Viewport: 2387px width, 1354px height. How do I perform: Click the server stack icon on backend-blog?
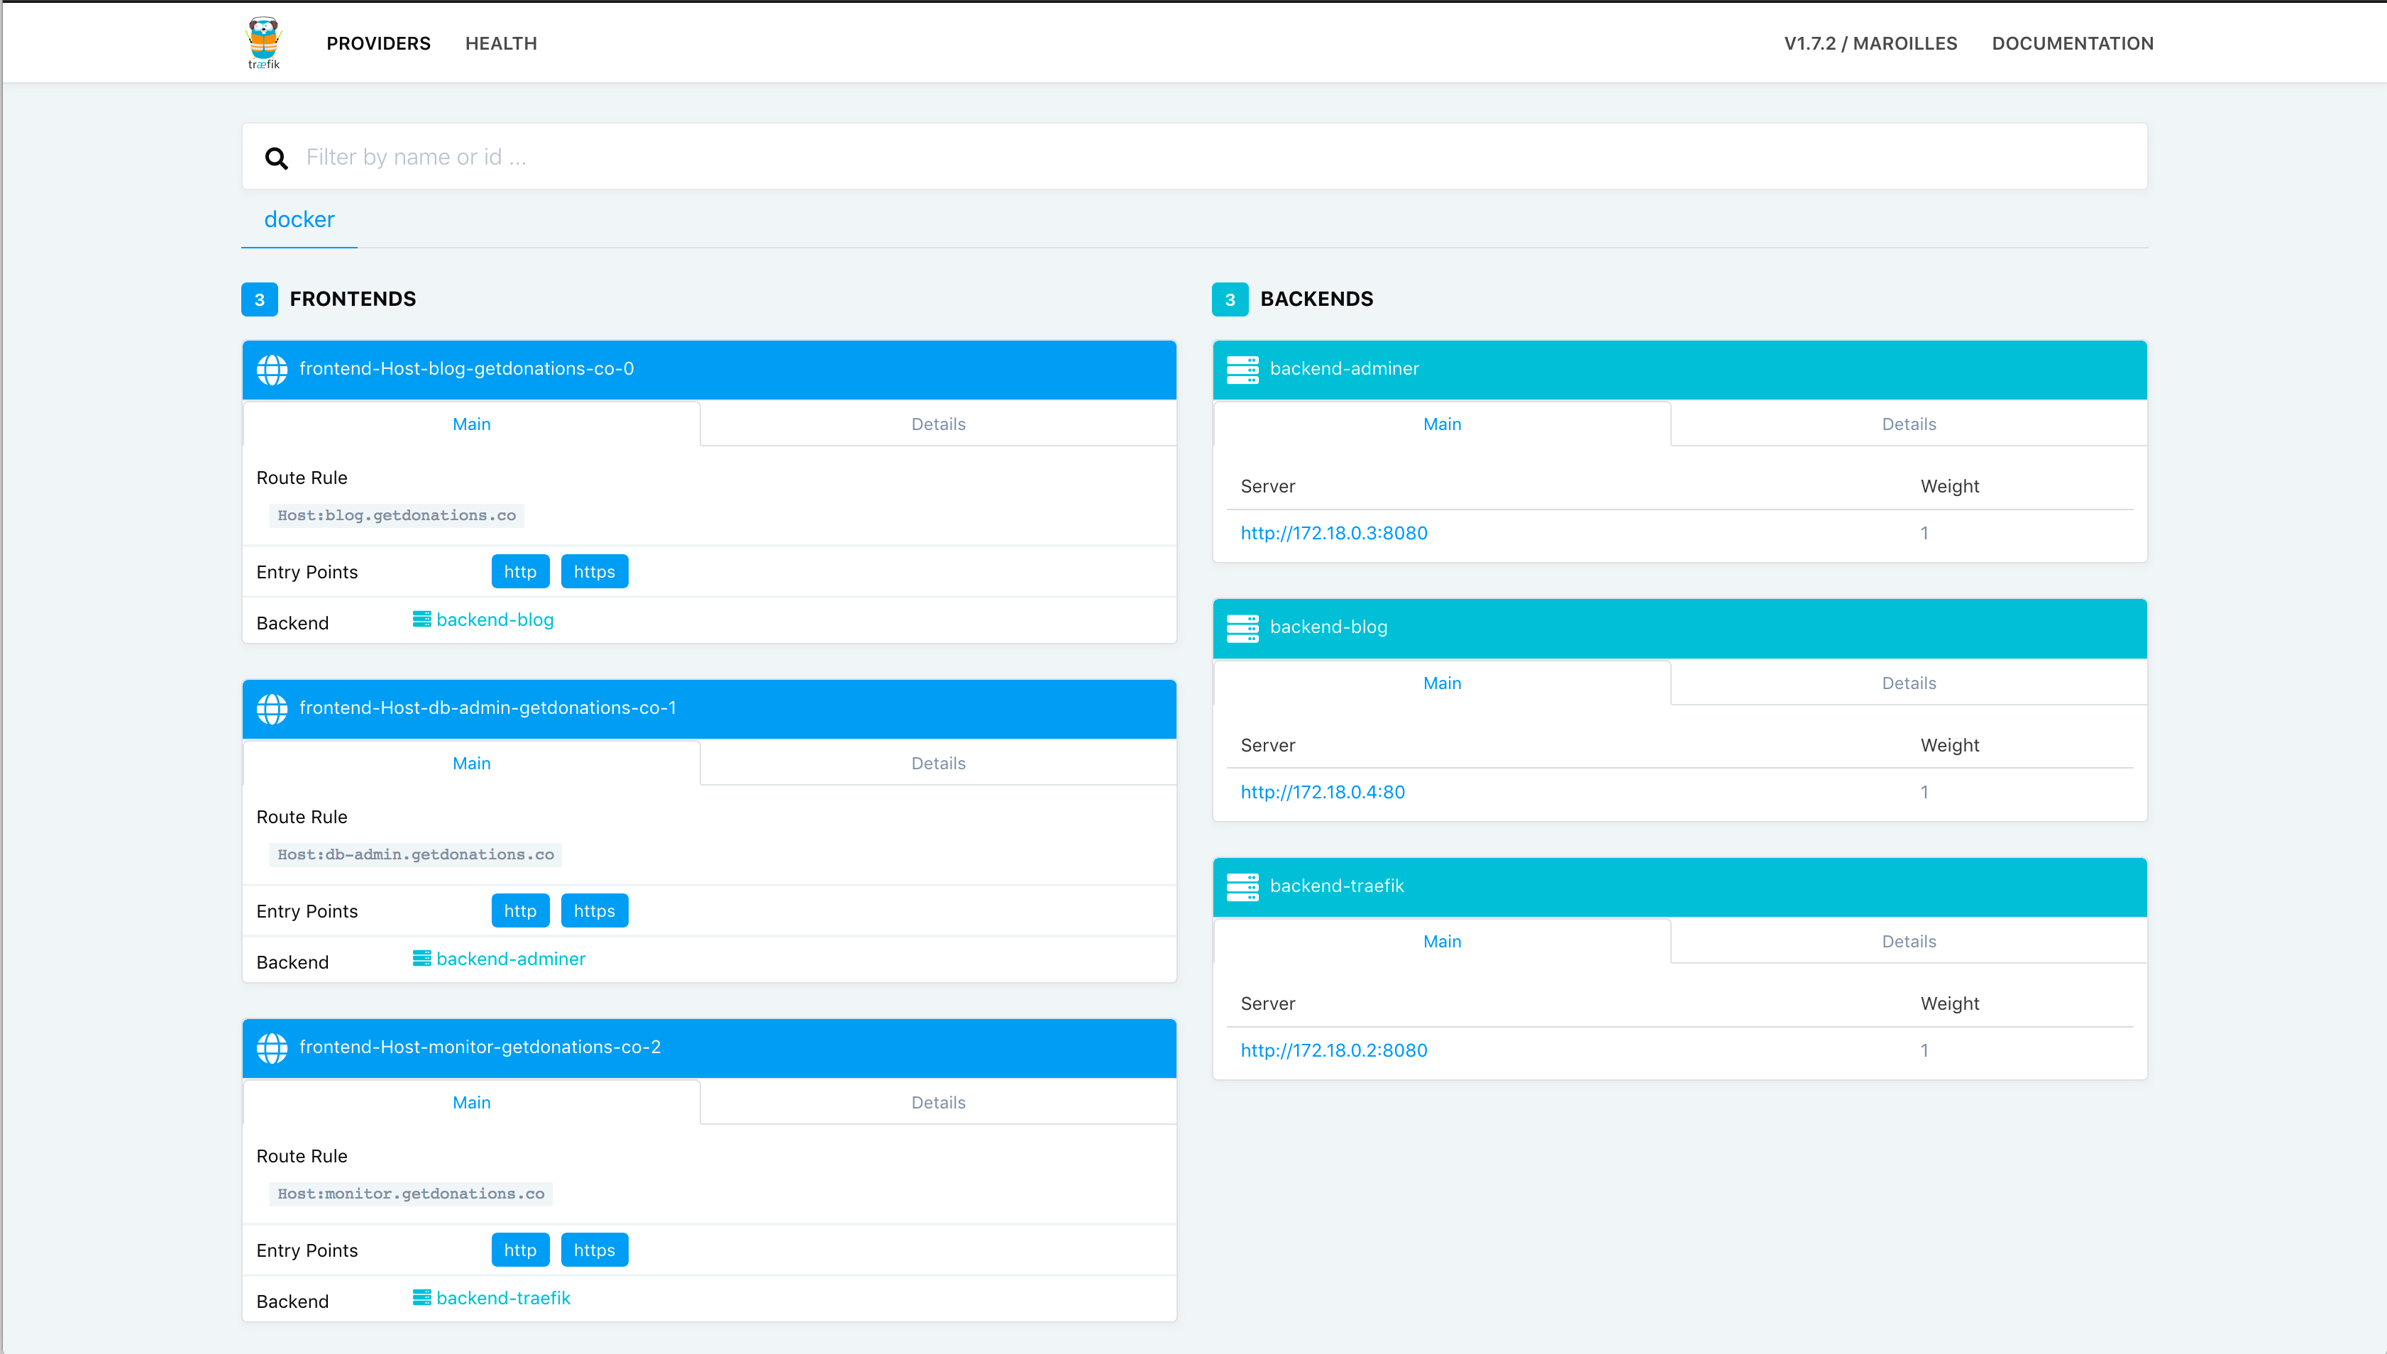tap(1241, 626)
